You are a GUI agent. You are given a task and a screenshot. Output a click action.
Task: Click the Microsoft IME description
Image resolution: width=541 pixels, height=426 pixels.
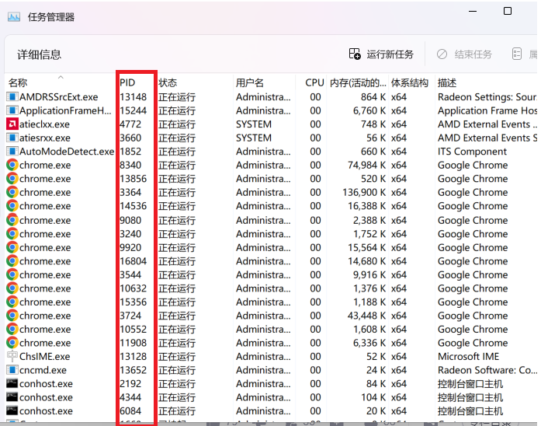[468, 357]
